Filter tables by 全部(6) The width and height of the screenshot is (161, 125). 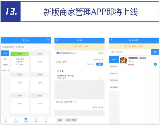tap(5, 47)
